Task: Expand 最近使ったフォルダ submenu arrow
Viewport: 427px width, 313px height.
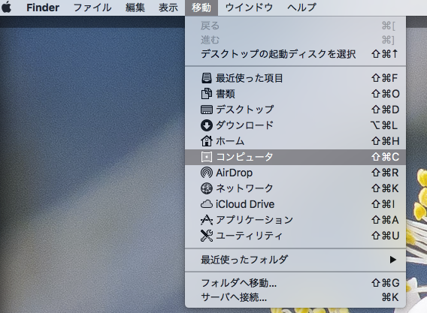Action: pos(392,260)
